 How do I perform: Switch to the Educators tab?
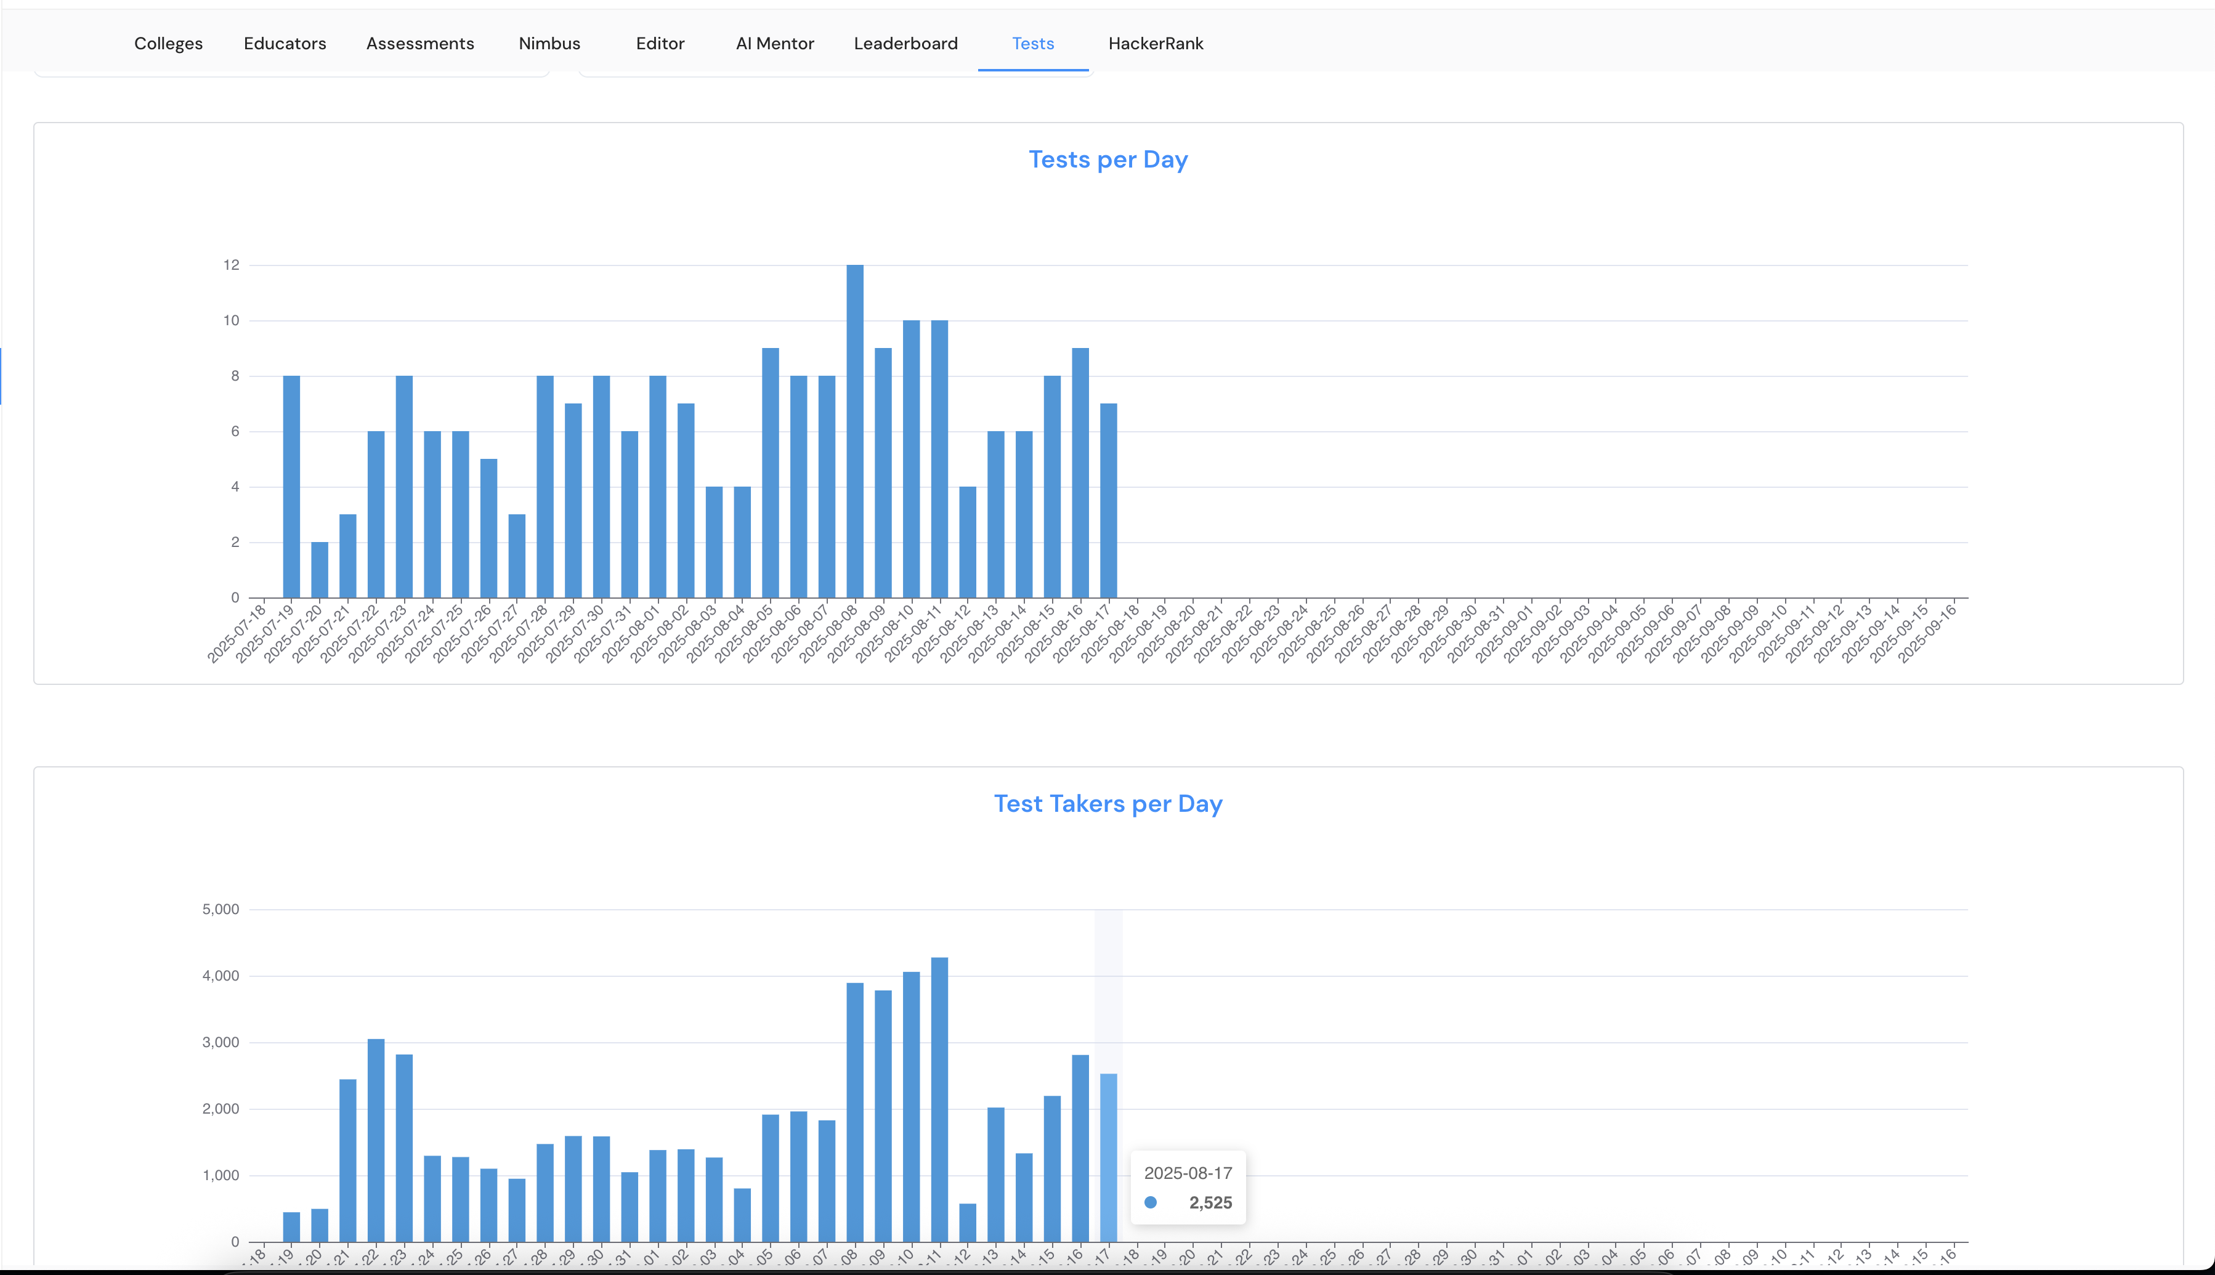click(x=285, y=44)
